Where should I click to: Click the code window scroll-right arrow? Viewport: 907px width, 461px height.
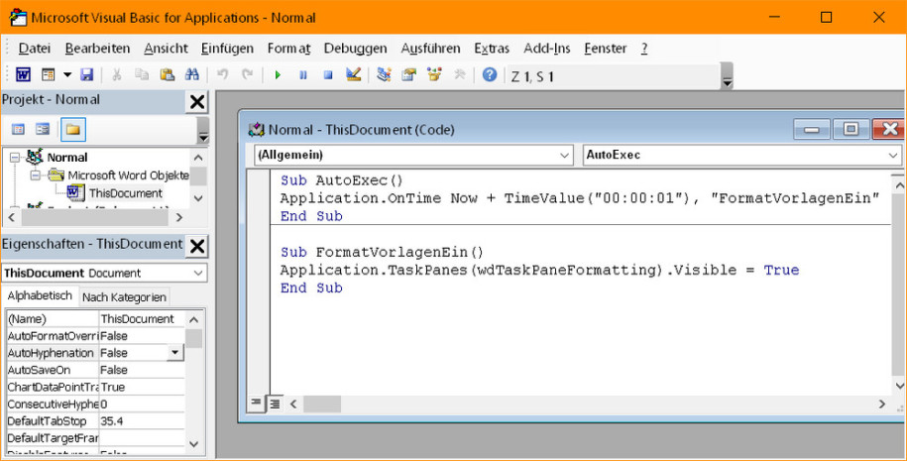tap(882, 403)
